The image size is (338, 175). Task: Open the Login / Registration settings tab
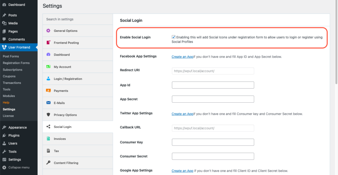point(68,79)
